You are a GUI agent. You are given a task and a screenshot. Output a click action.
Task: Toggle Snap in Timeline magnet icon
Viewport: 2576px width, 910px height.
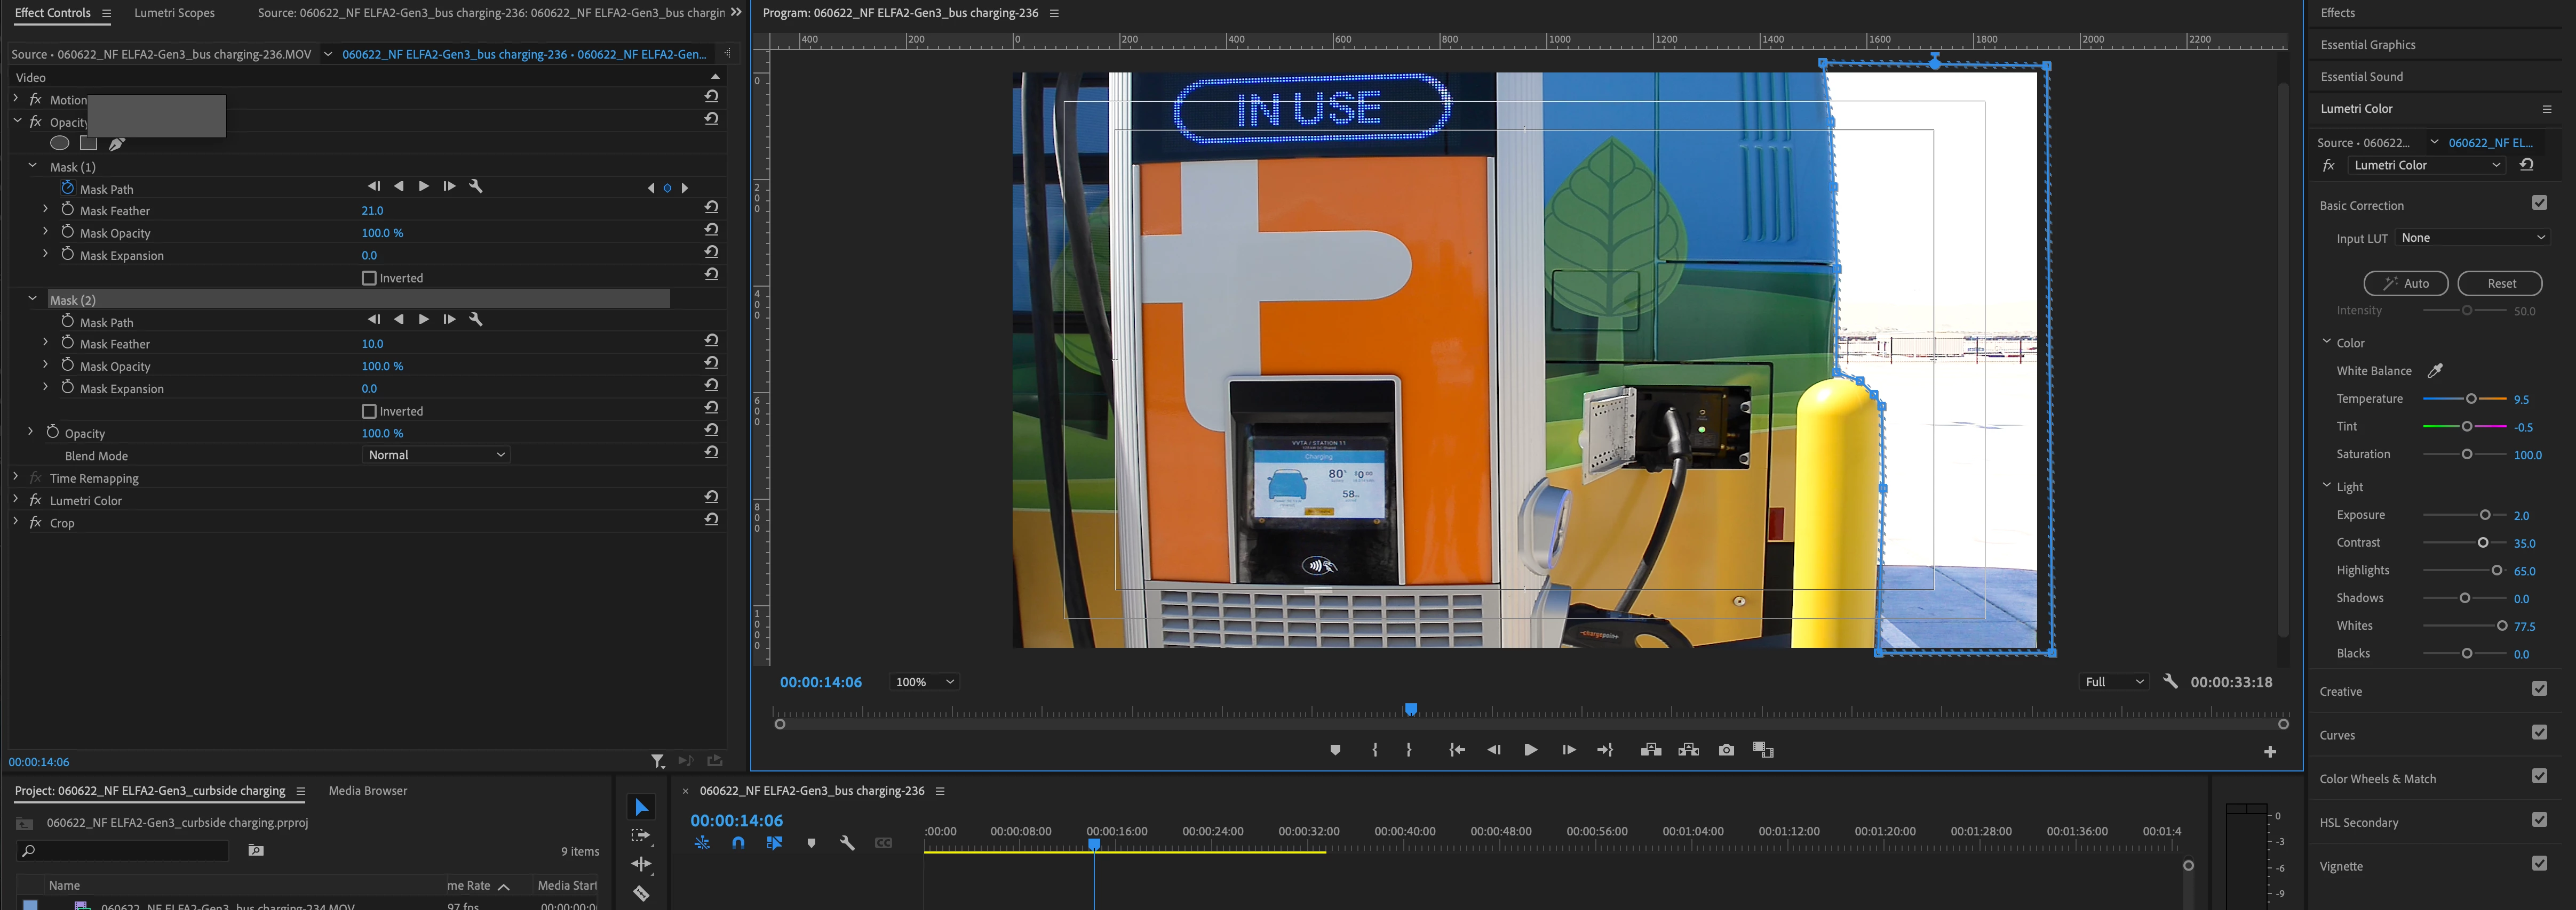(x=738, y=843)
